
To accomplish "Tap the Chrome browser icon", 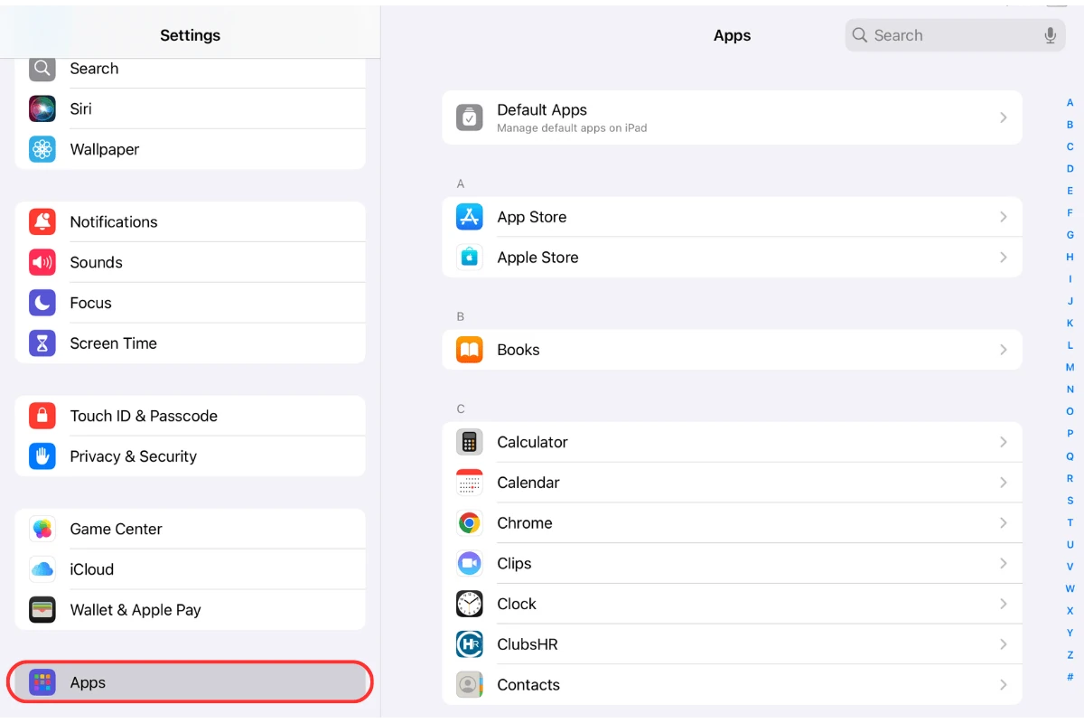I will (x=470, y=522).
